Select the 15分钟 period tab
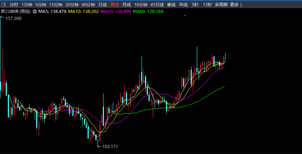Viewport: 302px width, 154px height. click(56, 5)
